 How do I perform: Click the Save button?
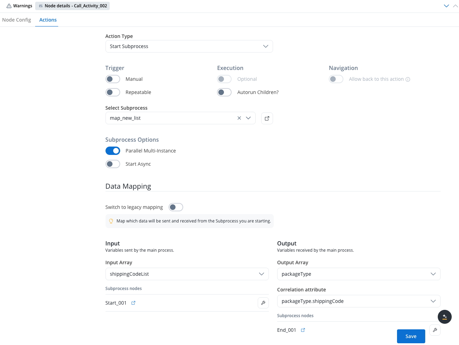(411, 336)
